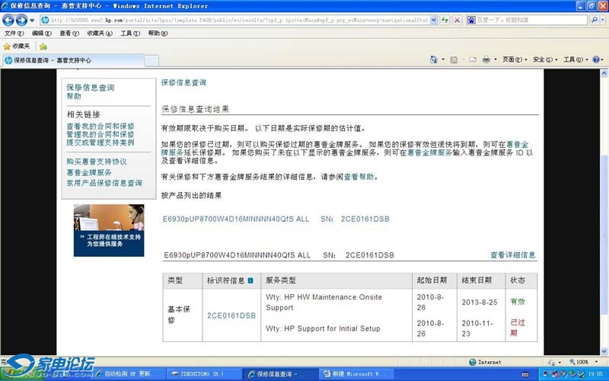Open the sidebar 惠普金牌服务 link
The image size is (609, 381).
click(x=89, y=172)
